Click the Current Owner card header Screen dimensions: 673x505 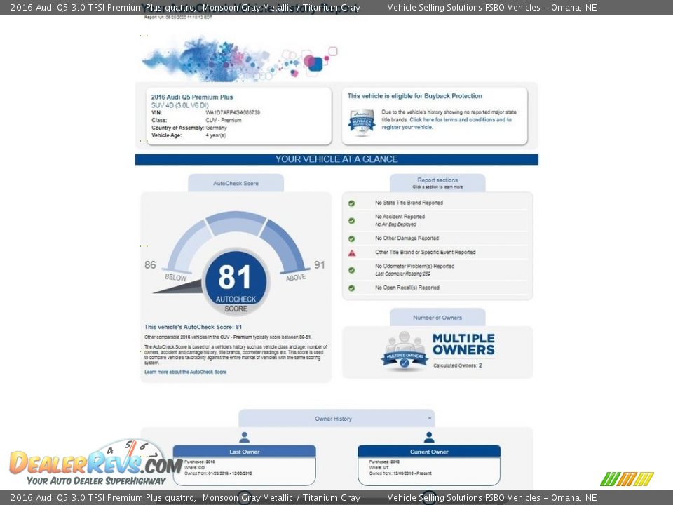click(x=429, y=452)
